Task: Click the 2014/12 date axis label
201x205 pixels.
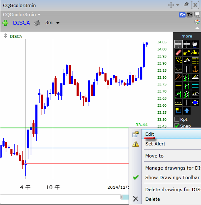Action: coord(118,187)
